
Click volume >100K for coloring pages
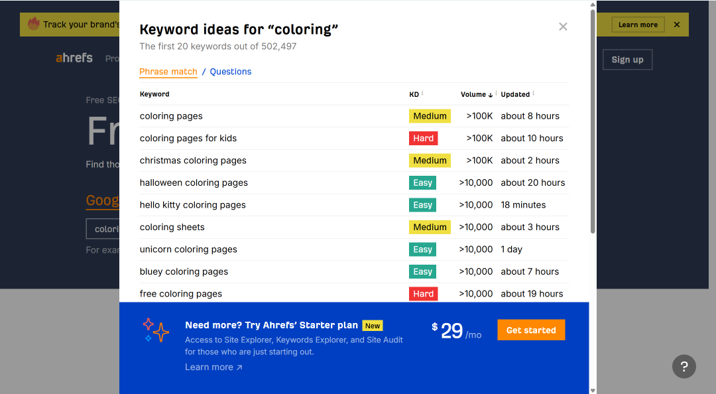point(479,116)
